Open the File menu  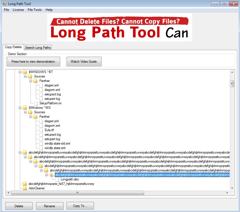click(x=6, y=10)
